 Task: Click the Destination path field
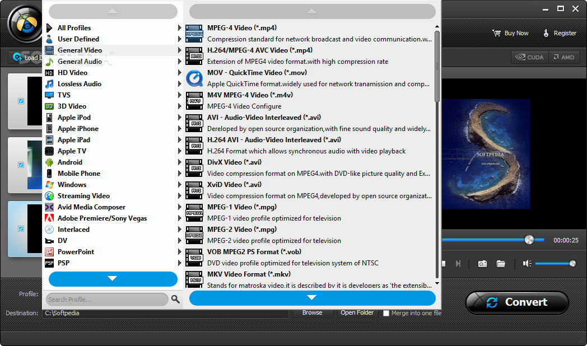166,313
